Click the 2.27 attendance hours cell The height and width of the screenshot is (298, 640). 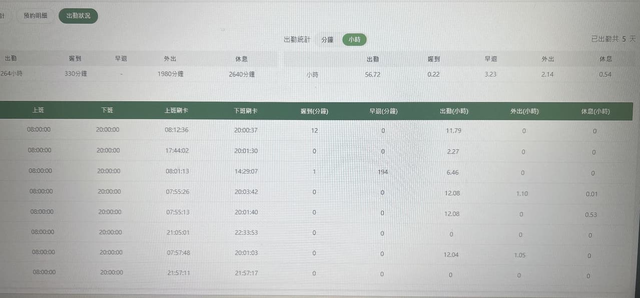[452, 152]
